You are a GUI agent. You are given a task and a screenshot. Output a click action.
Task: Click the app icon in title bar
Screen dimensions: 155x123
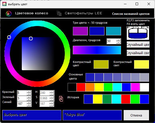(4, 4)
